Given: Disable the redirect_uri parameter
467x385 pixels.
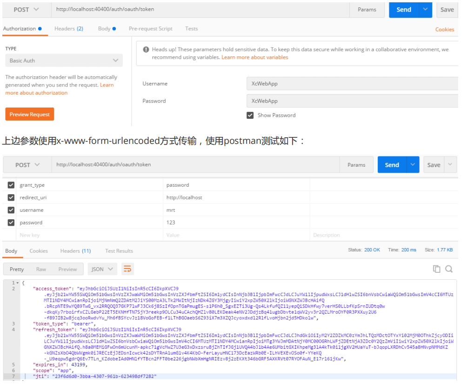Looking at the screenshot, I should [x=12, y=197].
